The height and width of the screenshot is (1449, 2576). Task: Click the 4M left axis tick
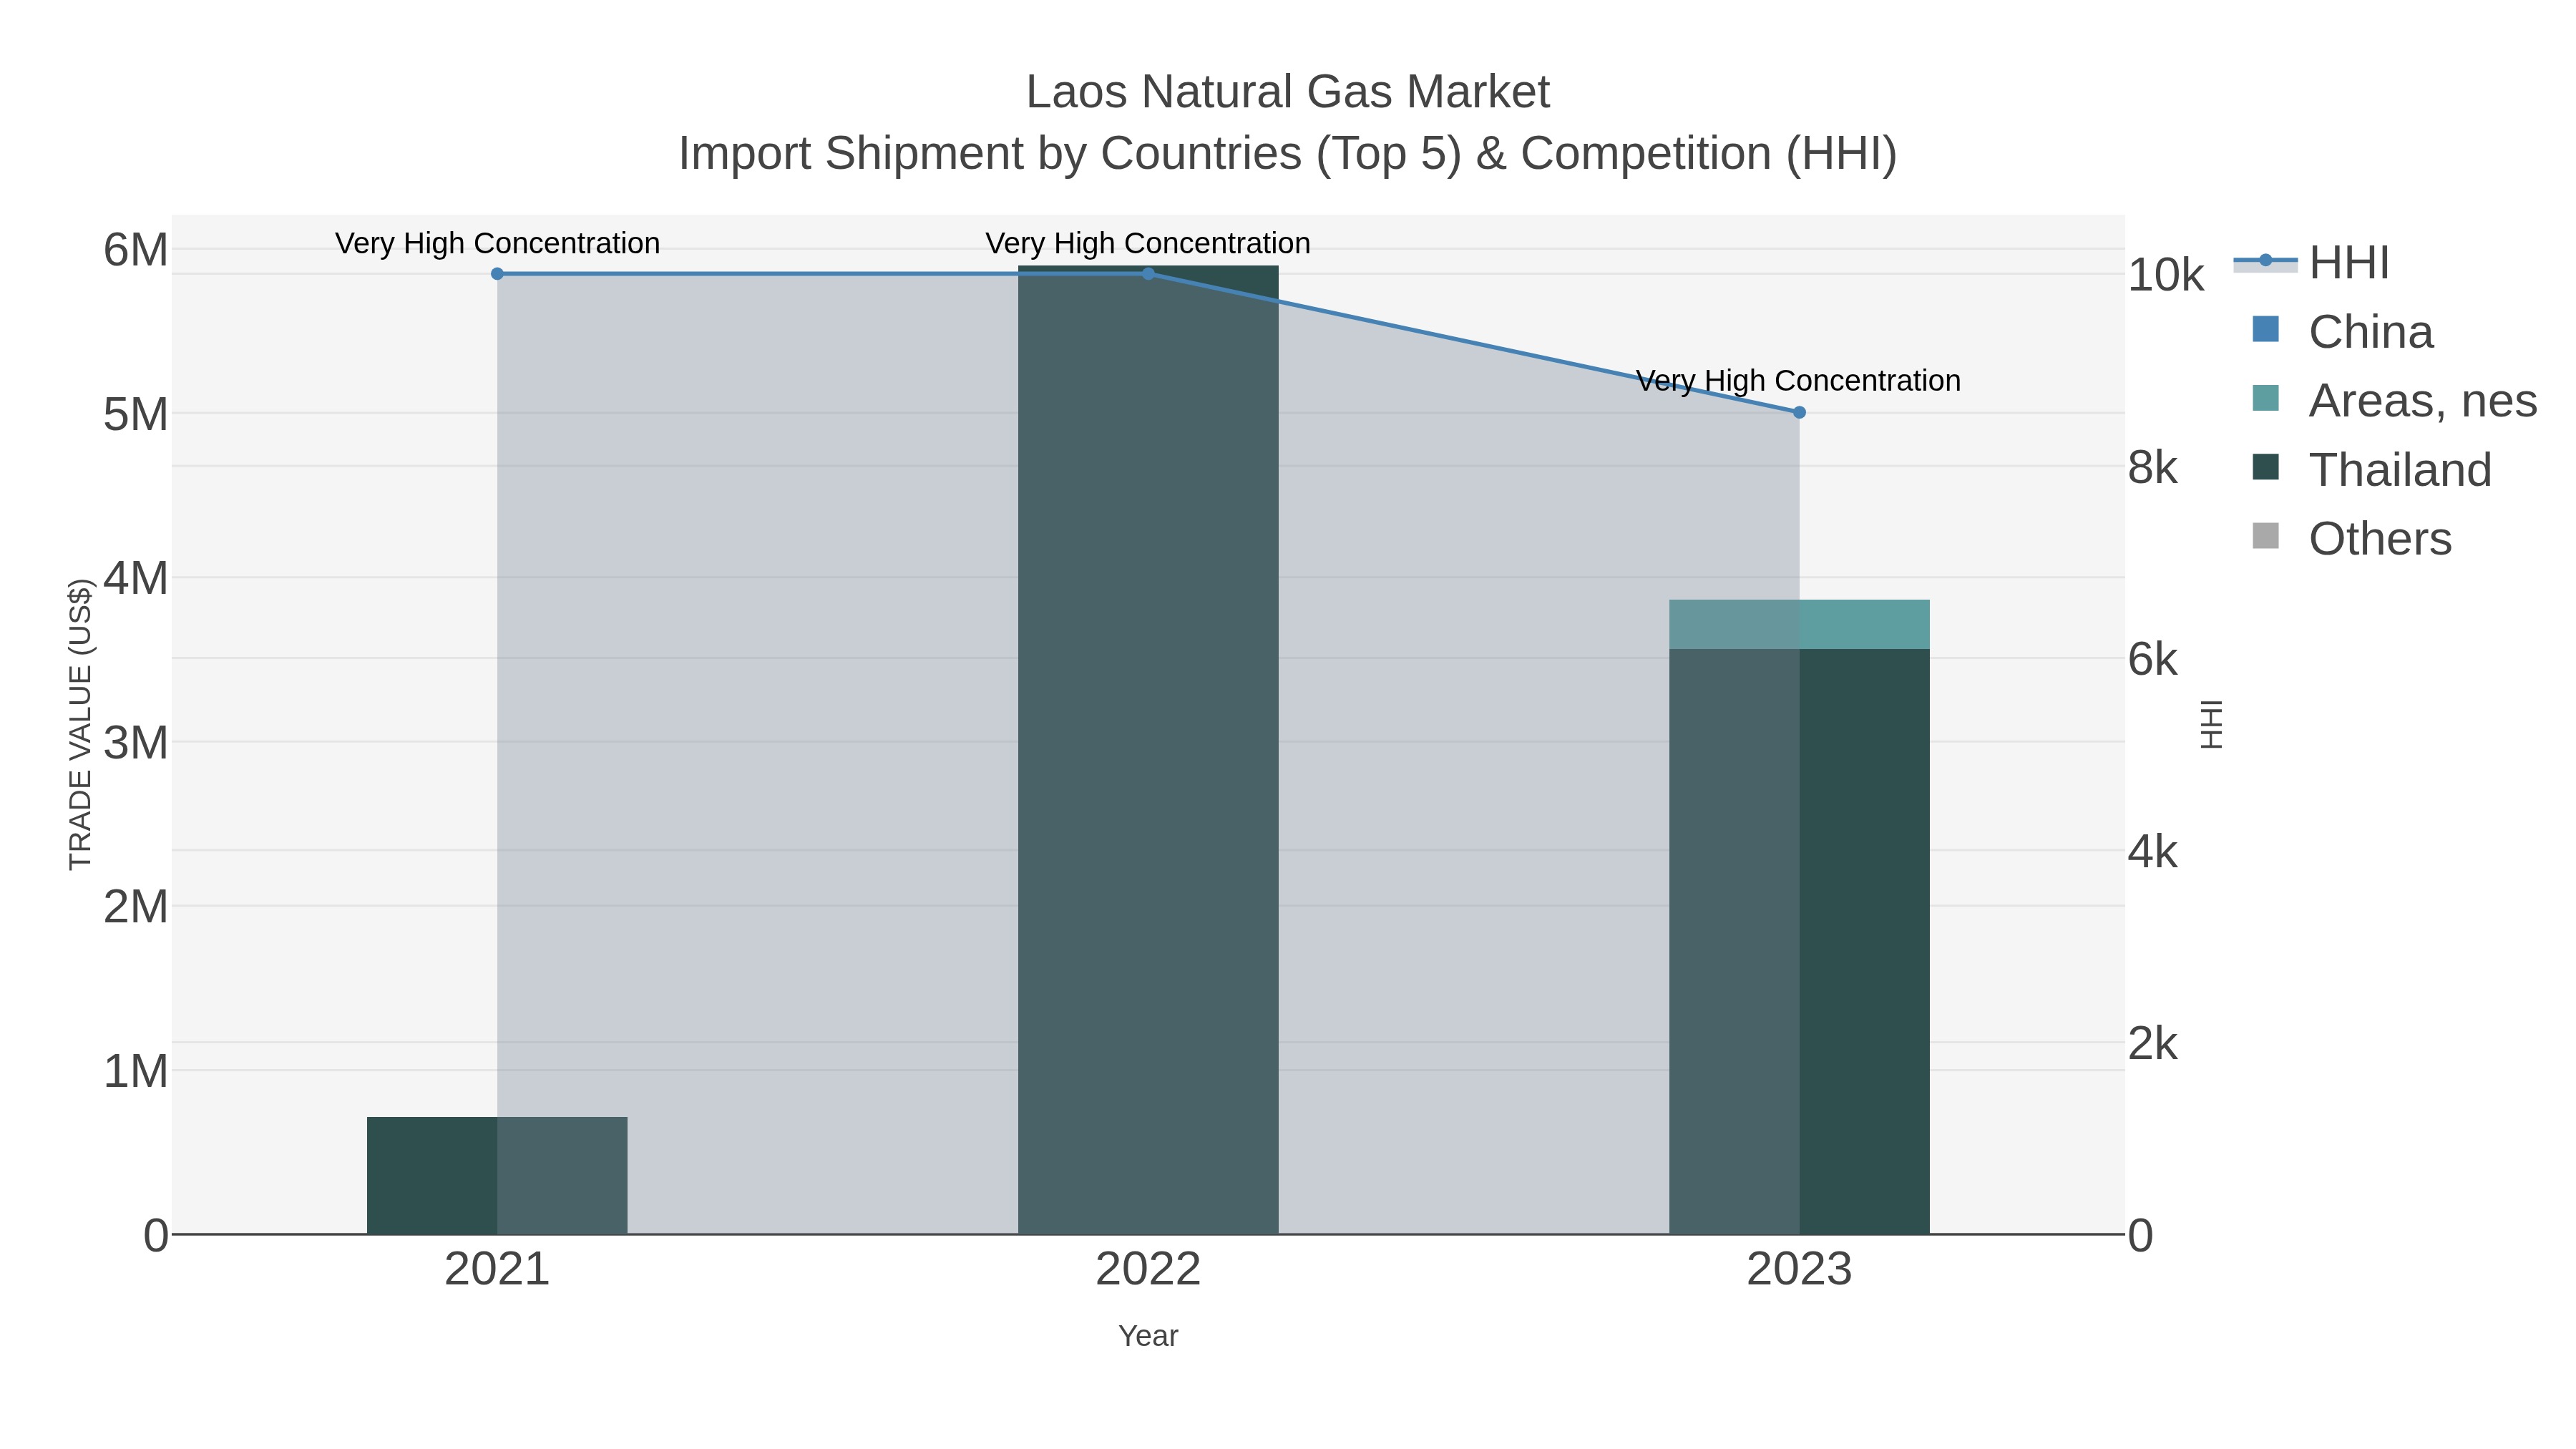click(x=136, y=578)
